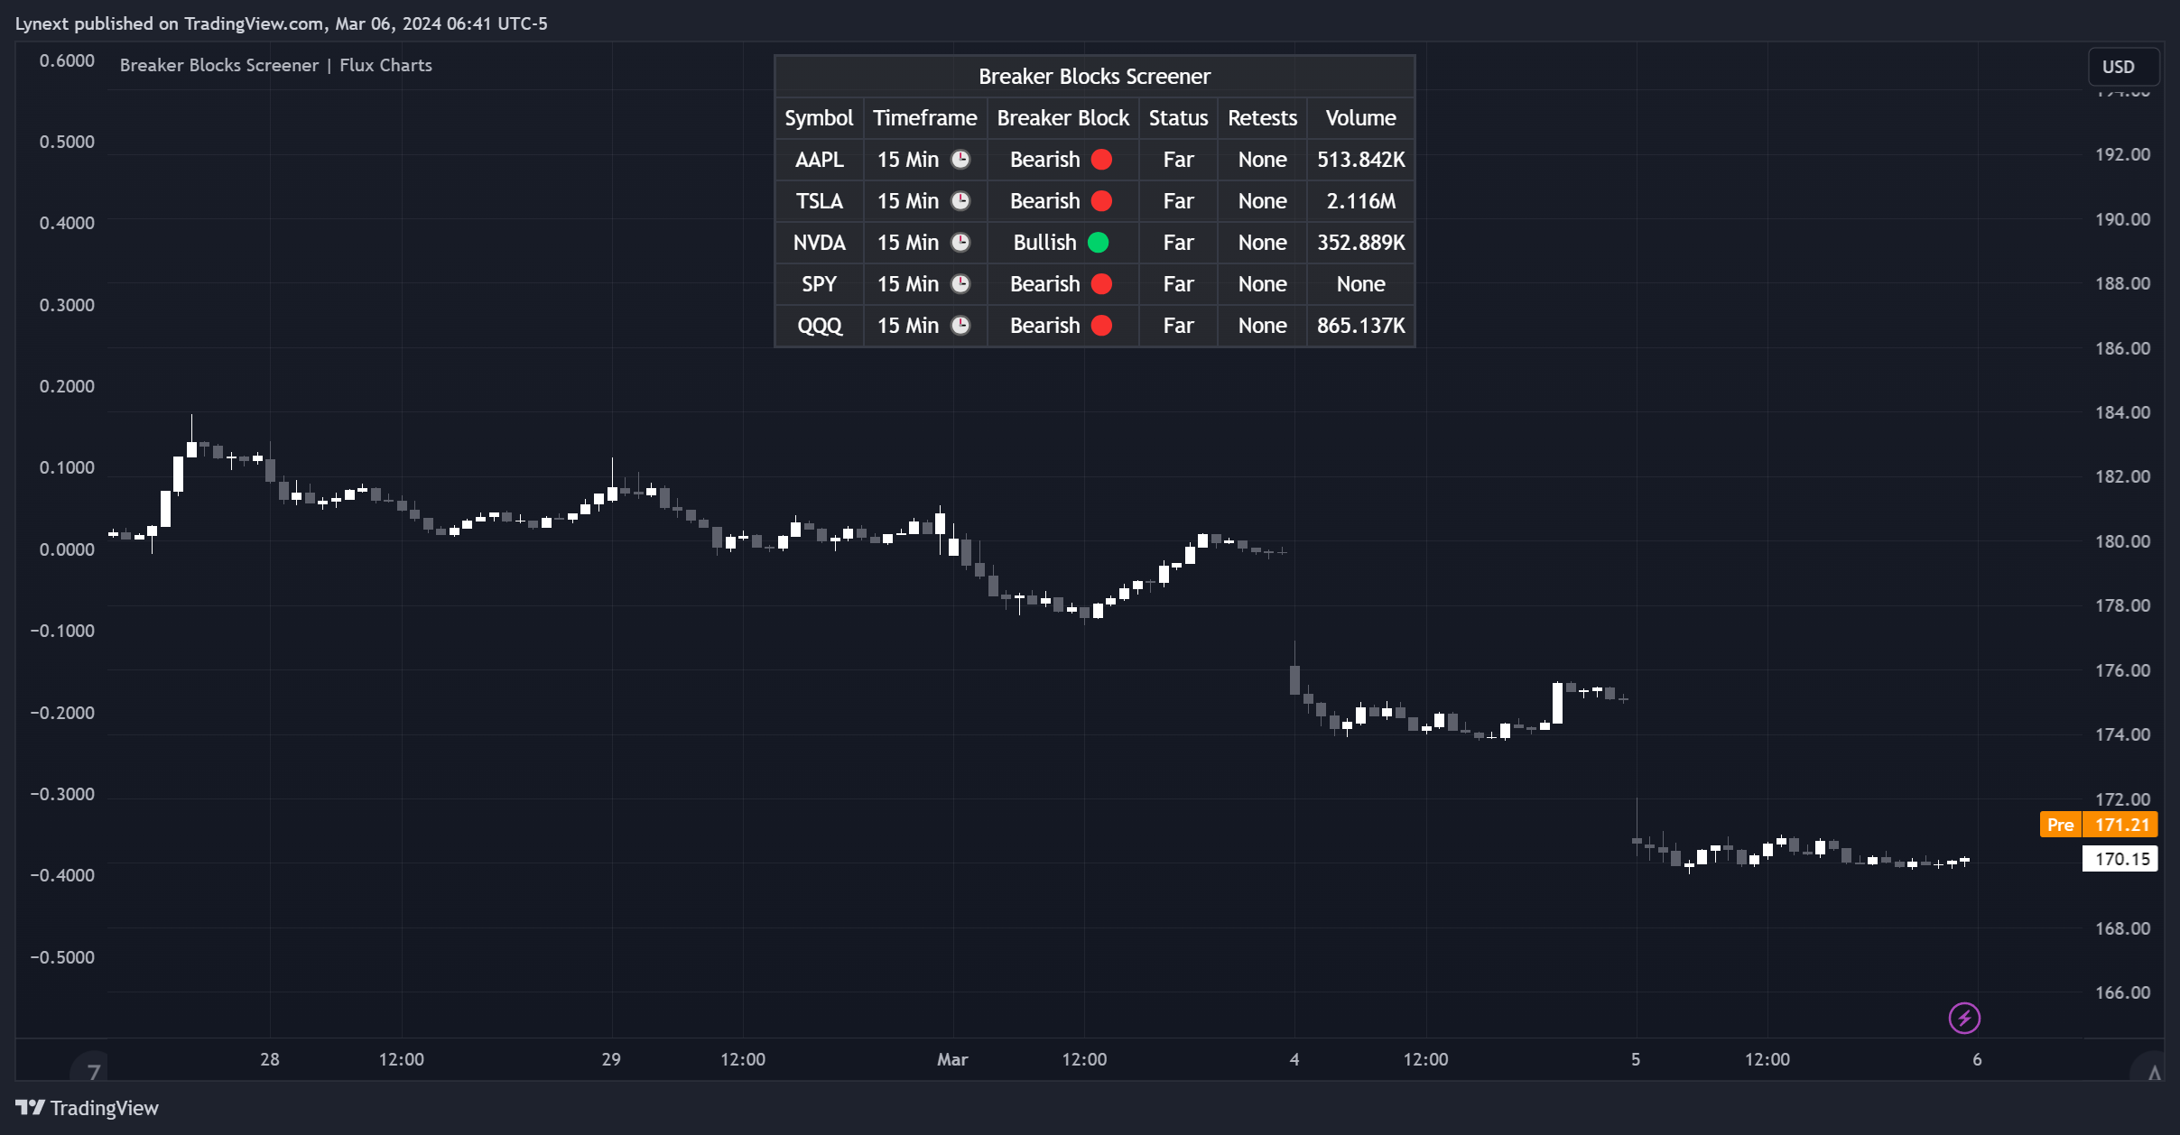Viewport: 2180px width, 1135px height.
Task: Open the USD currency selector
Action: [x=2123, y=67]
